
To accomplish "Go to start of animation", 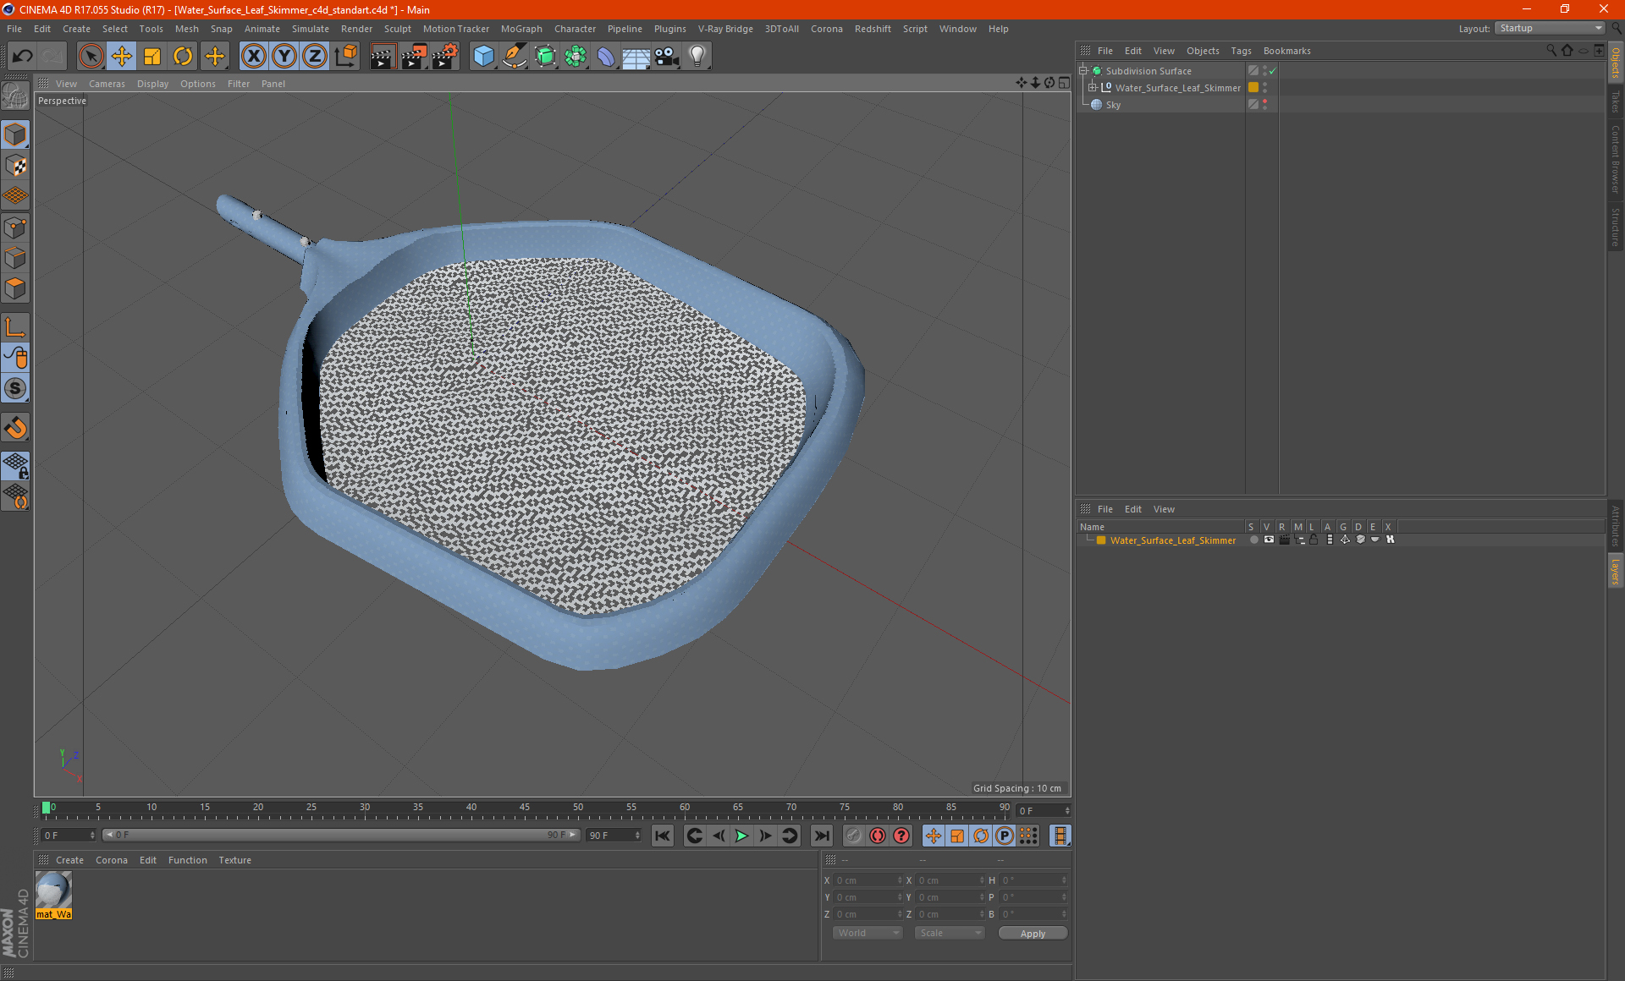I will (x=663, y=836).
